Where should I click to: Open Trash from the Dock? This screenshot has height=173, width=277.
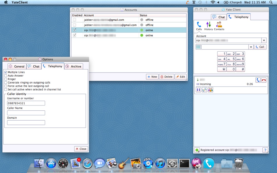(239, 163)
